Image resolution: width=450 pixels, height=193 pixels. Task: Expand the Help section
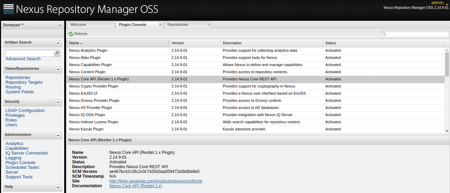[x=58, y=188]
